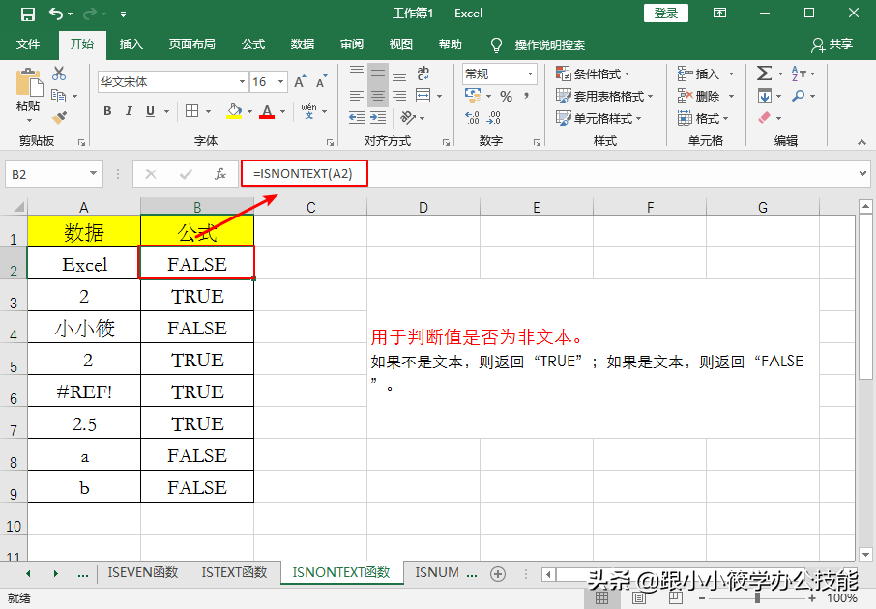Toggle middle vertical alignment
The width and height of the screenshot is (876, 609).
click(x=378, y=73)
